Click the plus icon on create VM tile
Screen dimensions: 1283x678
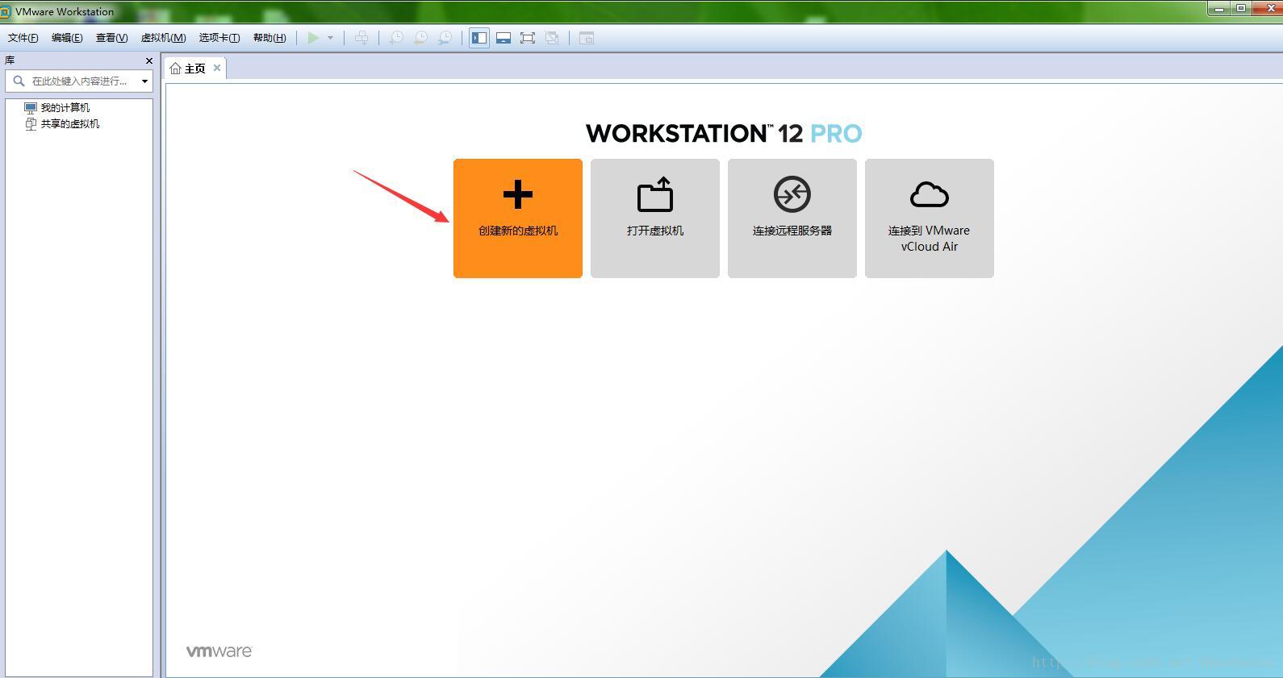coord(518,194)
